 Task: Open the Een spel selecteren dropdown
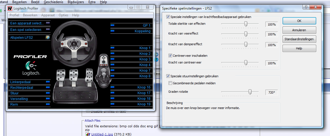[x=29, y=30]
